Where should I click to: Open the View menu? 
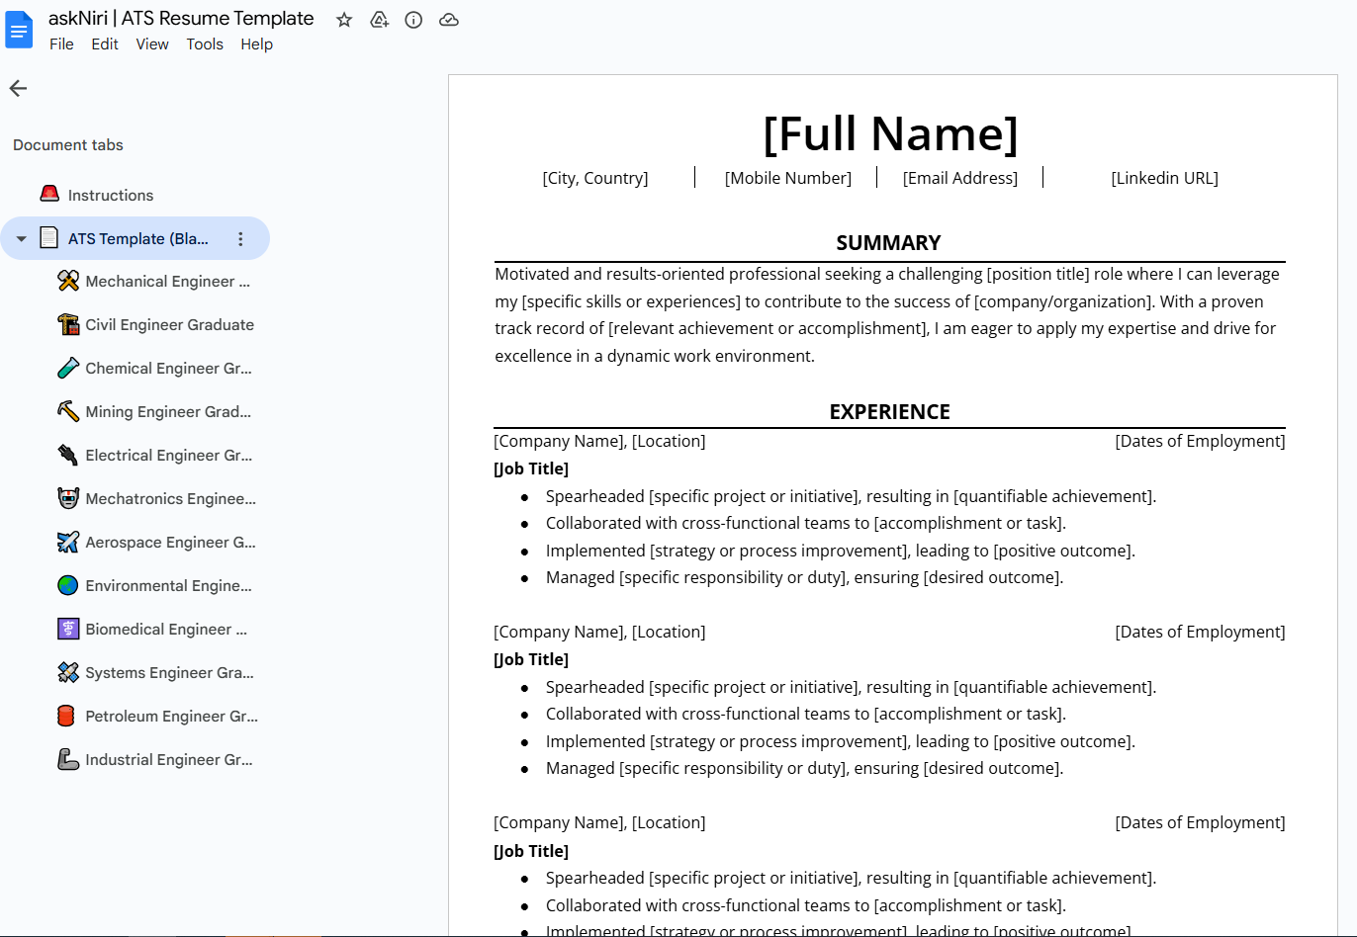click(152, 44)
